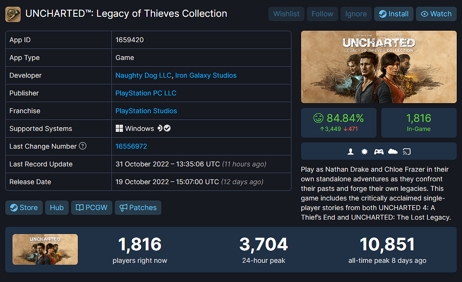Click the controller support gamepad icon
Viewport: 462px width, 282px height.
tap(379, 152)
